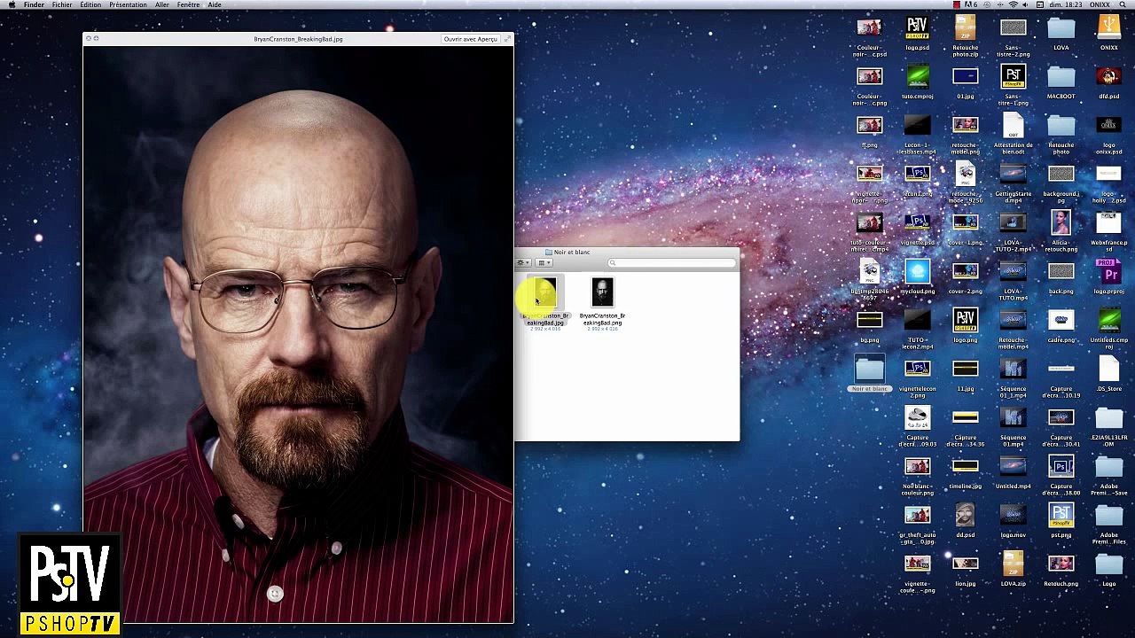1135x638 pixels.
Task: Select the 'Noir et blanc' desktop folder
Action: [869, 370]
